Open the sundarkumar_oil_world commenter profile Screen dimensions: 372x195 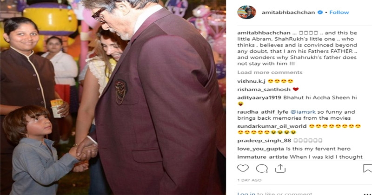(272, 126)
